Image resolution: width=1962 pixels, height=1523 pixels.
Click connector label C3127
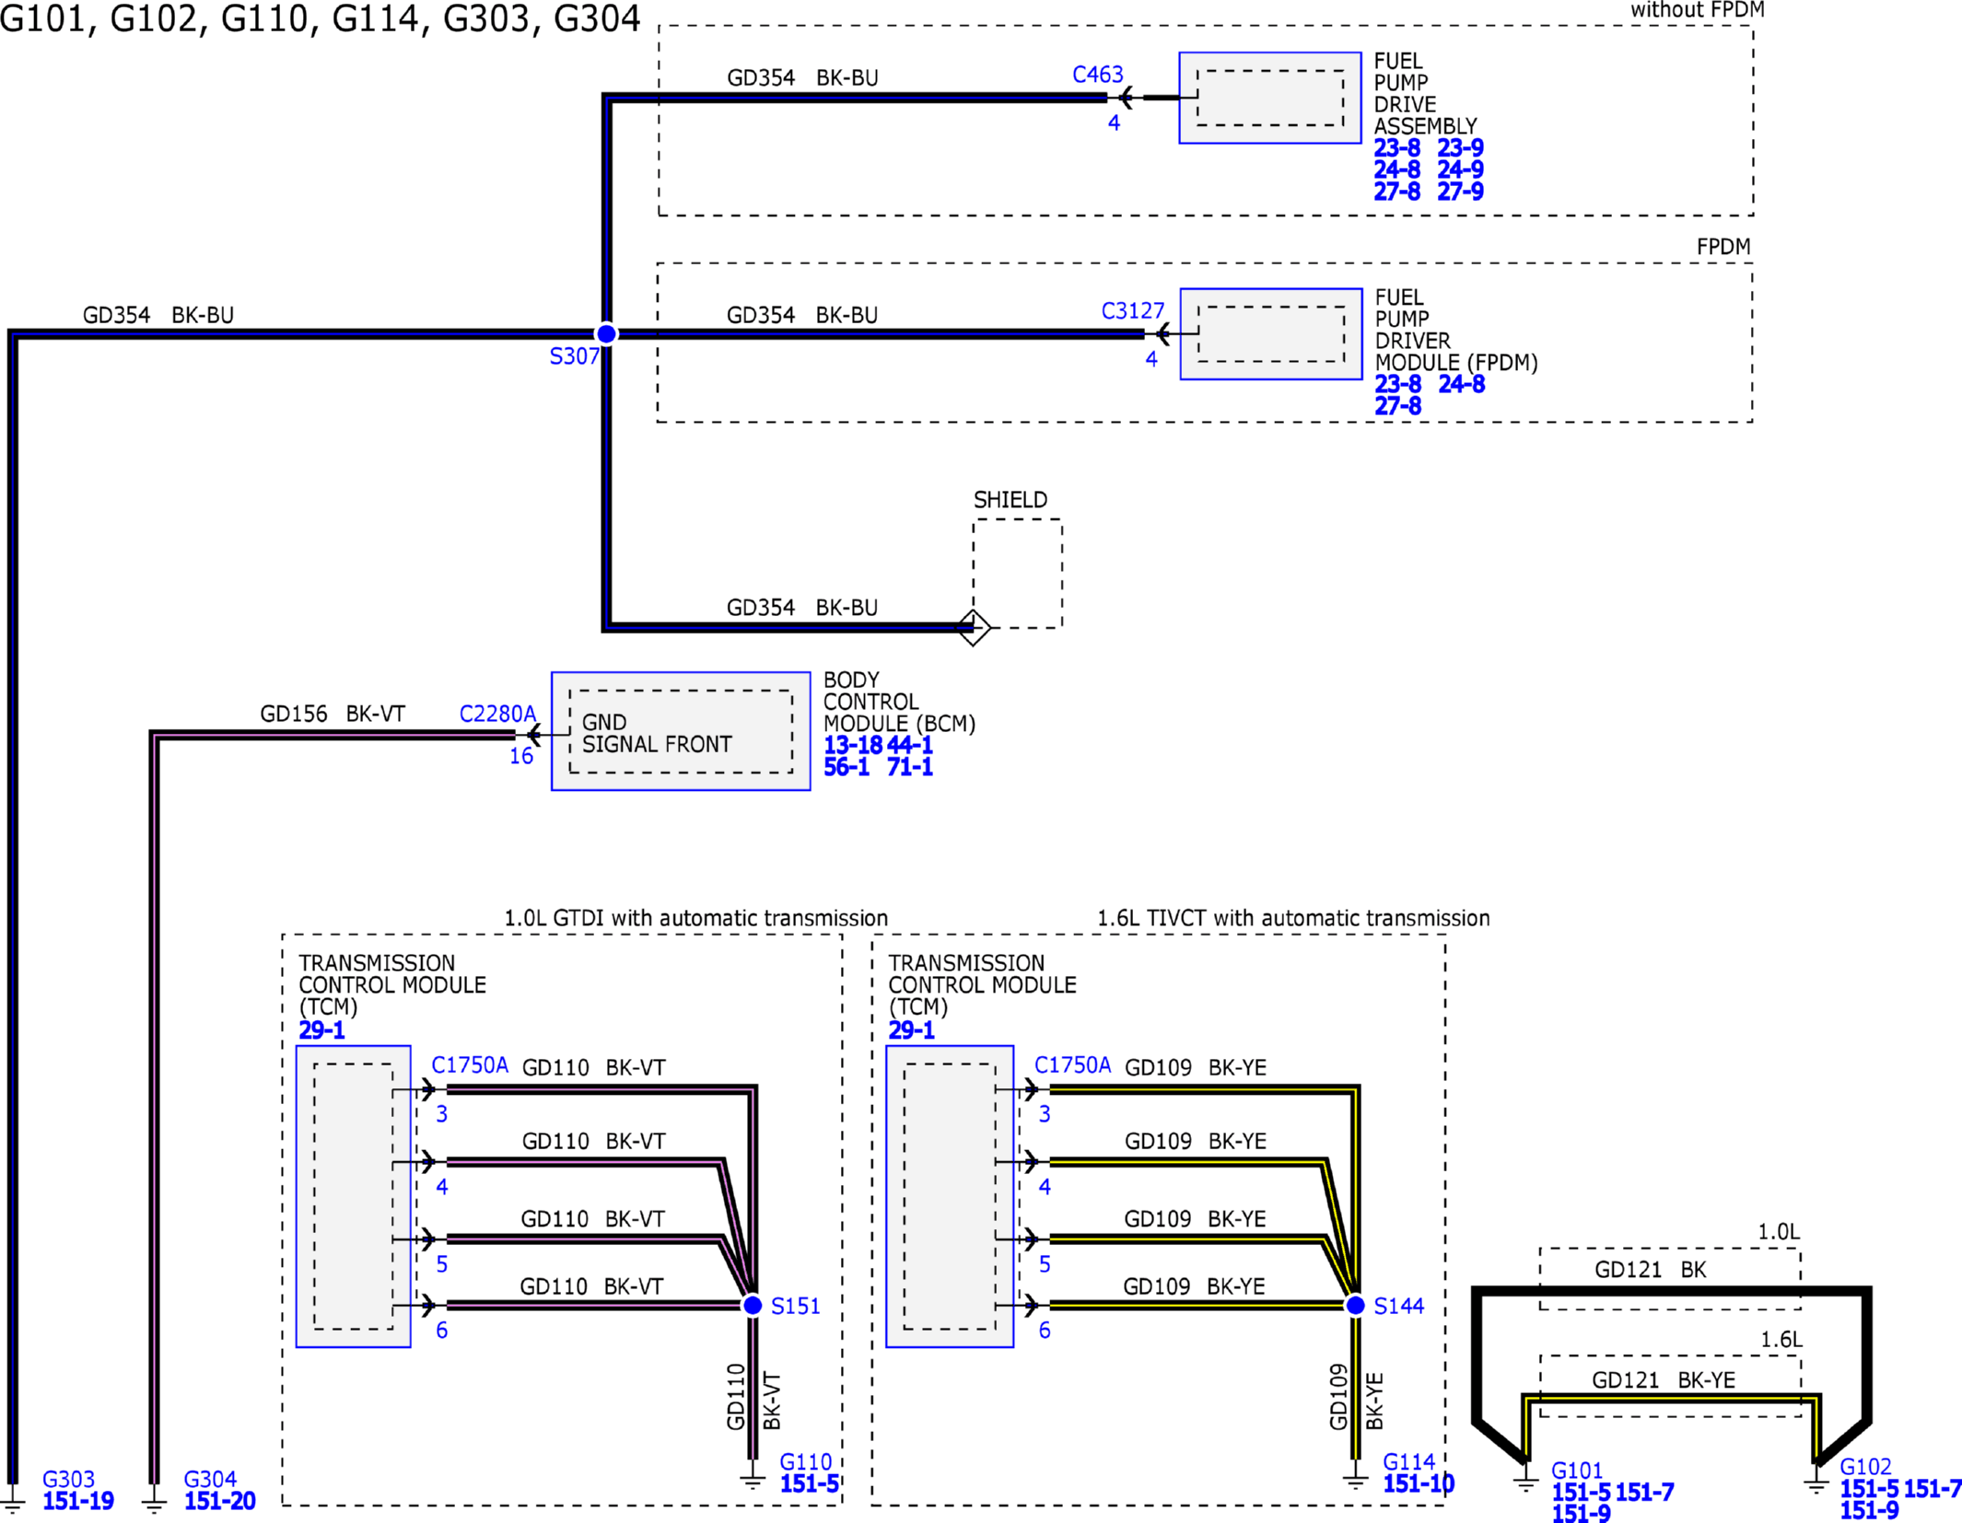(1132, 311)
